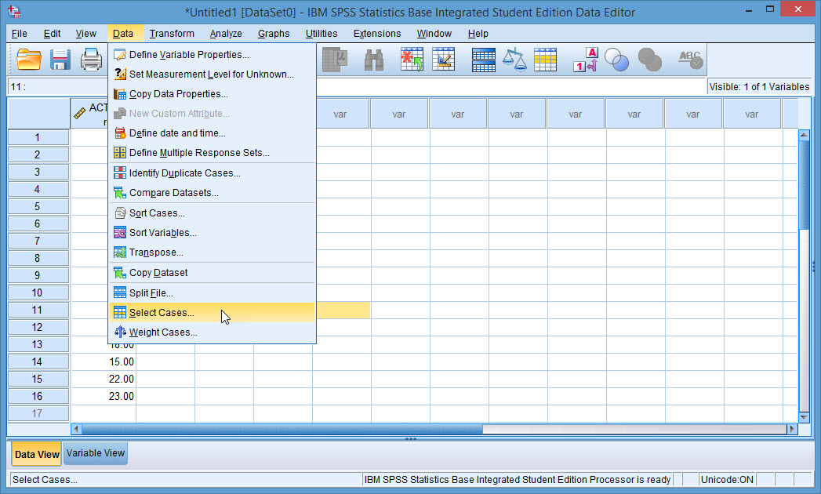Click the ACT variable column header

pyautogui.click(x=89, y=114)
